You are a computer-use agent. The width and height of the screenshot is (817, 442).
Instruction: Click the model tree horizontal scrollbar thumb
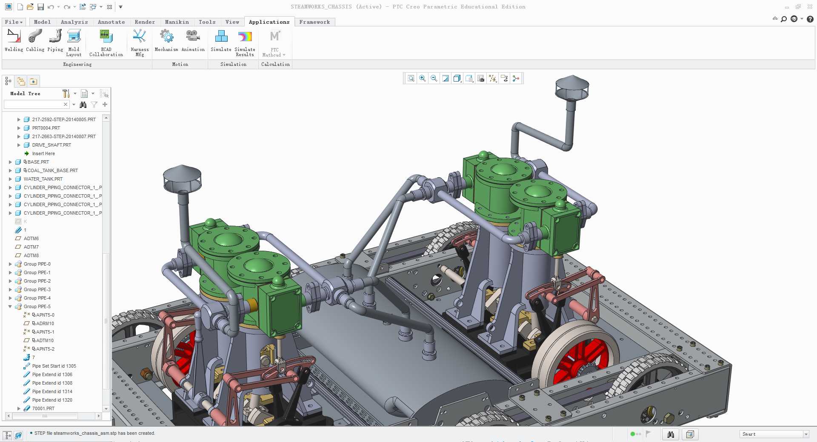pos(45,416)
